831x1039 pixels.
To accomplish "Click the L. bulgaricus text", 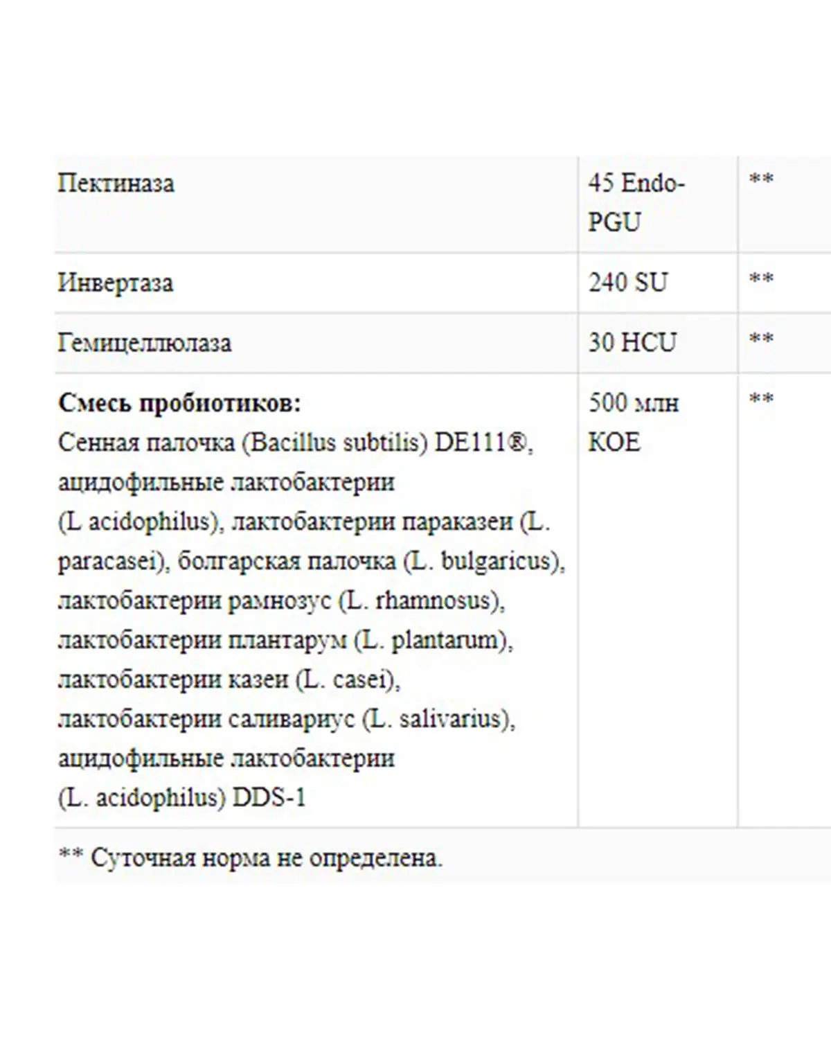I will 484,560.
